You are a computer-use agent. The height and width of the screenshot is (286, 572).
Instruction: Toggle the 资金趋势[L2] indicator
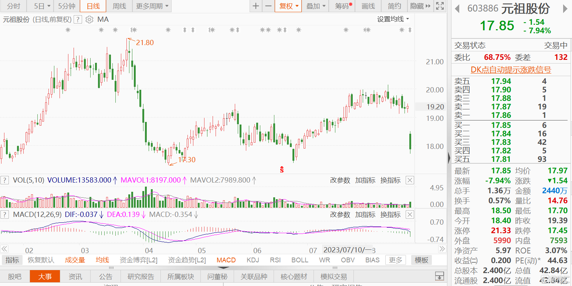pos(187,260)
